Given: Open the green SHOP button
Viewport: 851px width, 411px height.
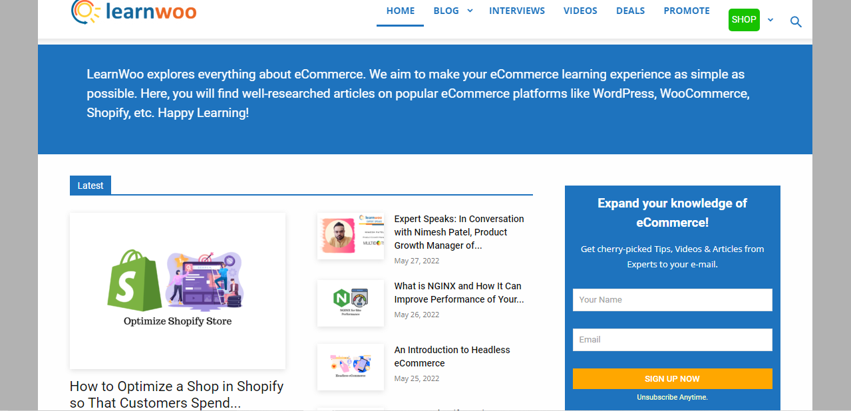Looking at the screenshot, I should point(743,20).
